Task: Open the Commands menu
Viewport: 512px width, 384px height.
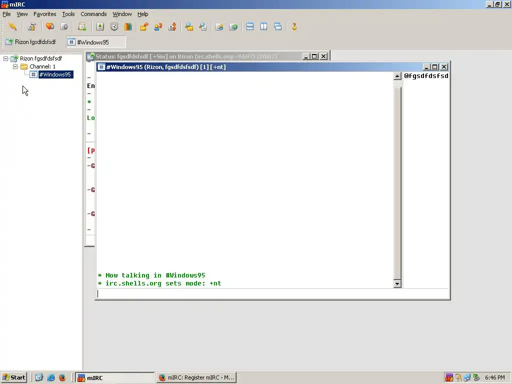Action: pyautogui.click(x=93, y=14)
